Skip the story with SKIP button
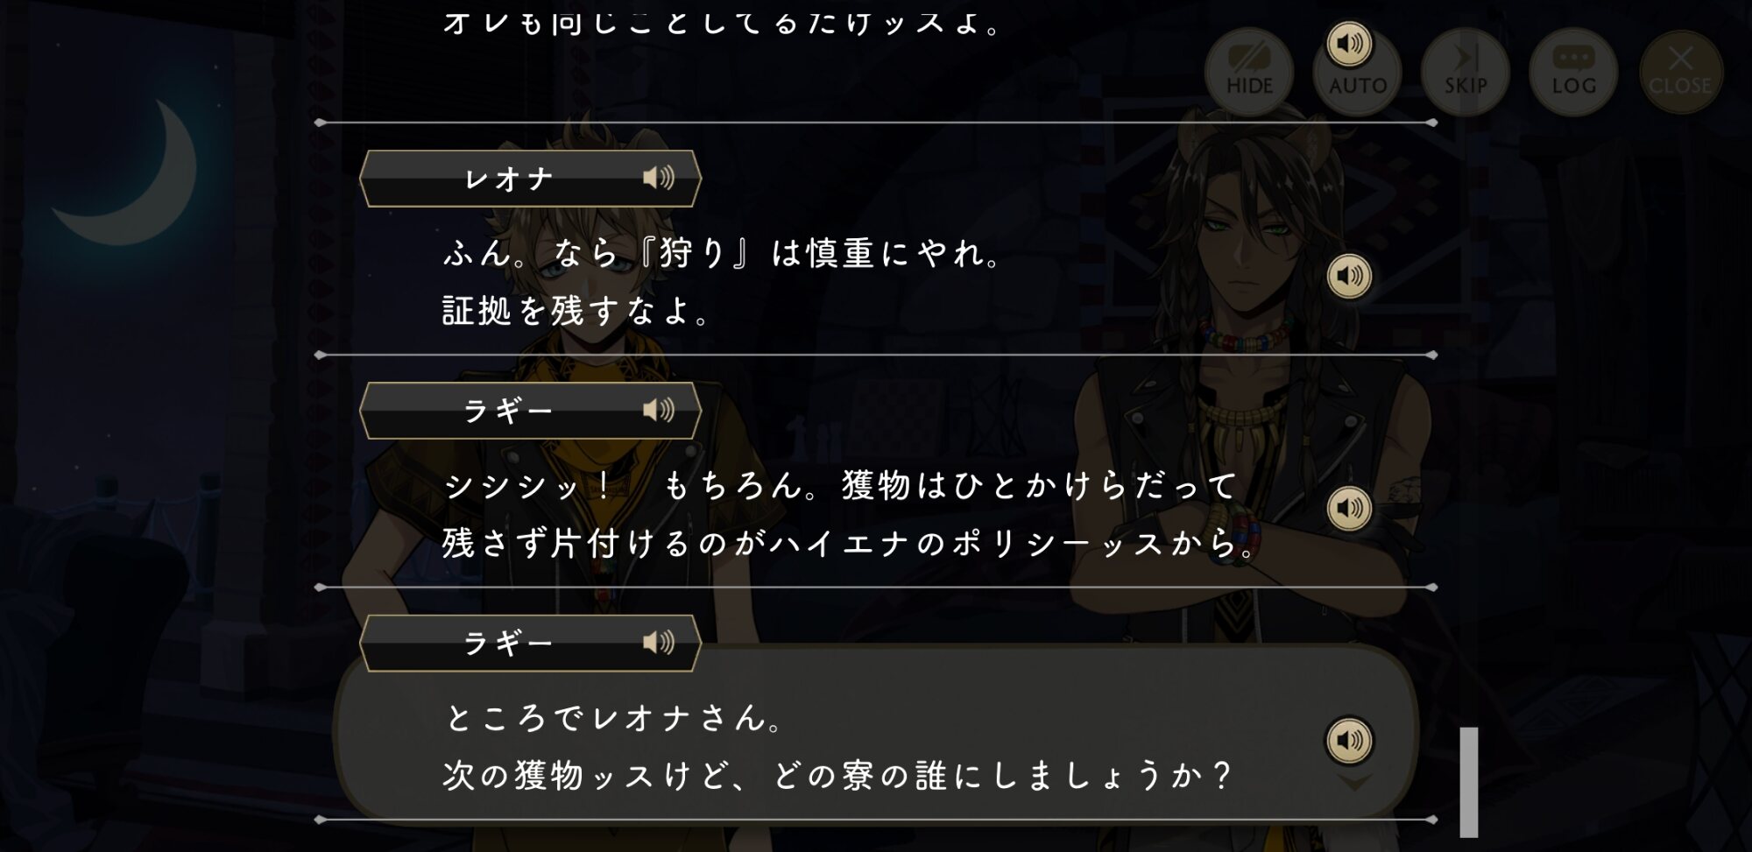This screenshot has width=1752, height=852. pyautogui.click(x=1466, y=72)
